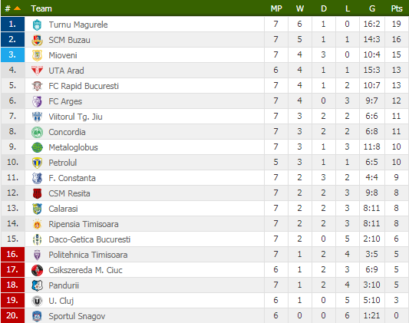Sort standings by MP column header
The image size is (409, 323).
click(x=276, y=8)
